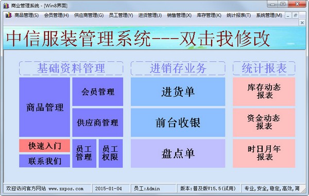The image size is (309, 196).
Task: Open the 盘点单 tile
Action: click(x=178, y=153)
